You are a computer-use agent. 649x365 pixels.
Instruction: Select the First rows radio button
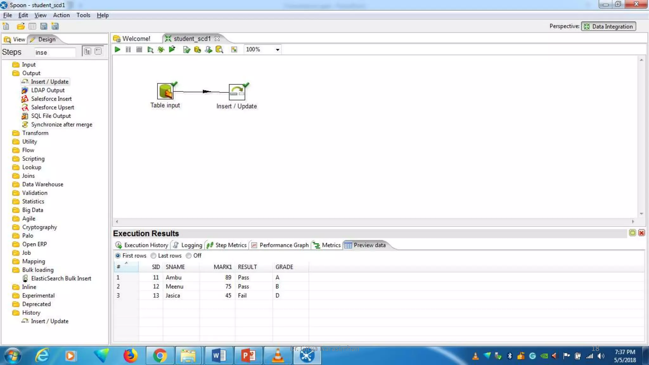point(118,256)
